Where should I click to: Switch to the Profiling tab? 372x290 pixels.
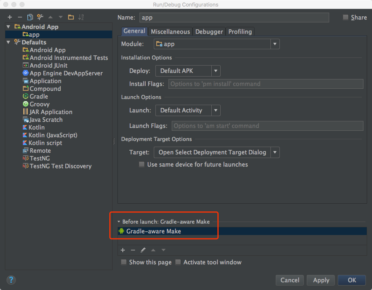[240, 31]
